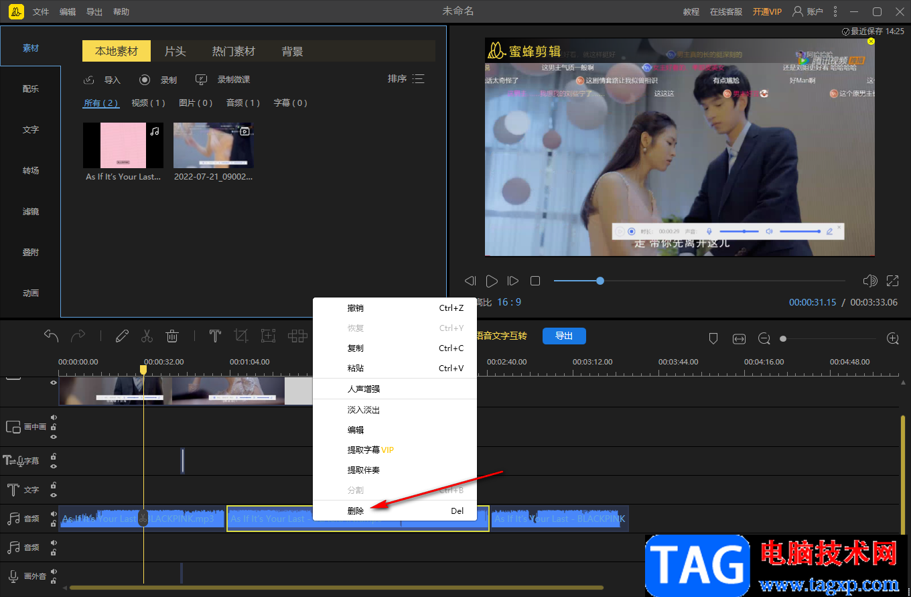Viewport: 911px width, 597px height.
Task: Expand the 账户 account menu
Action: (x=808, y=11)
